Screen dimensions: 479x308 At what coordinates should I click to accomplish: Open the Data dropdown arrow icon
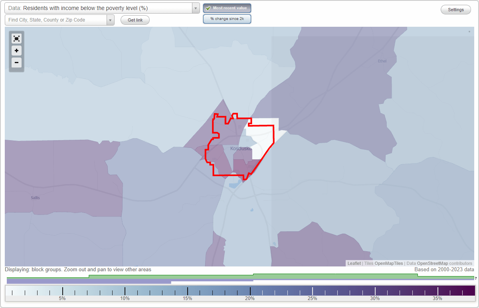coord(195,8)
